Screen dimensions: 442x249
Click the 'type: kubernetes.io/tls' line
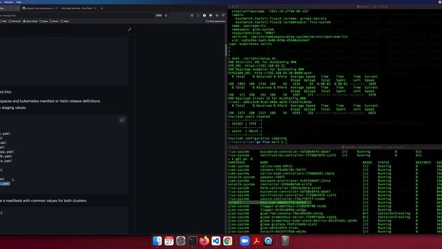[250, 44]
